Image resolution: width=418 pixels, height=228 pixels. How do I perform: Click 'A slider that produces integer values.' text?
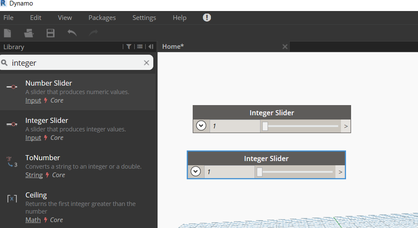(75, 129)
